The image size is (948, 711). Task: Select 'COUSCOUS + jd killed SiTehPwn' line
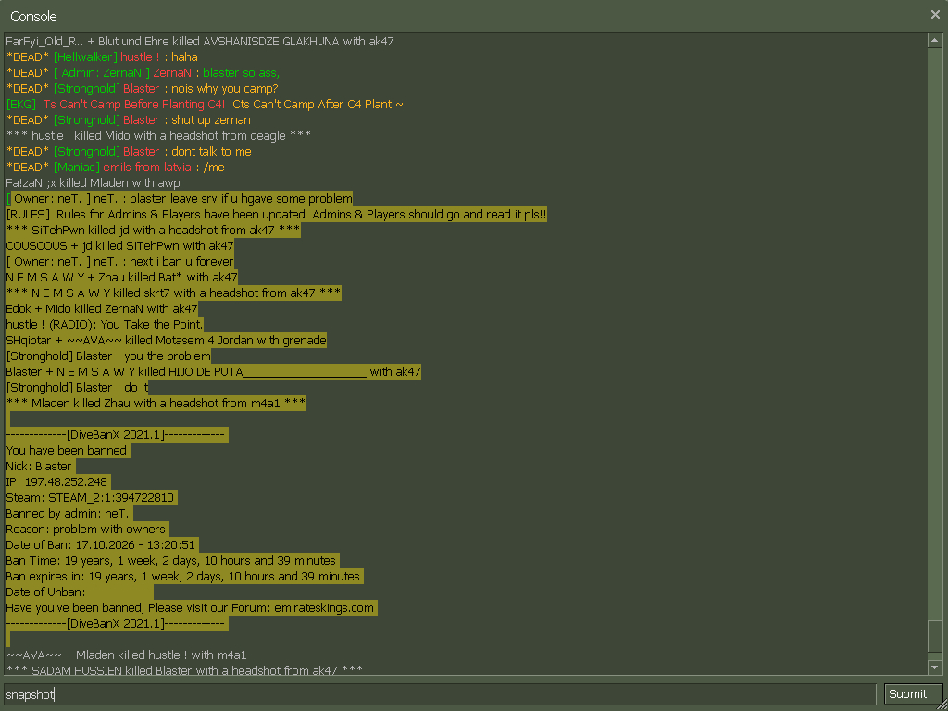(119, 245)
